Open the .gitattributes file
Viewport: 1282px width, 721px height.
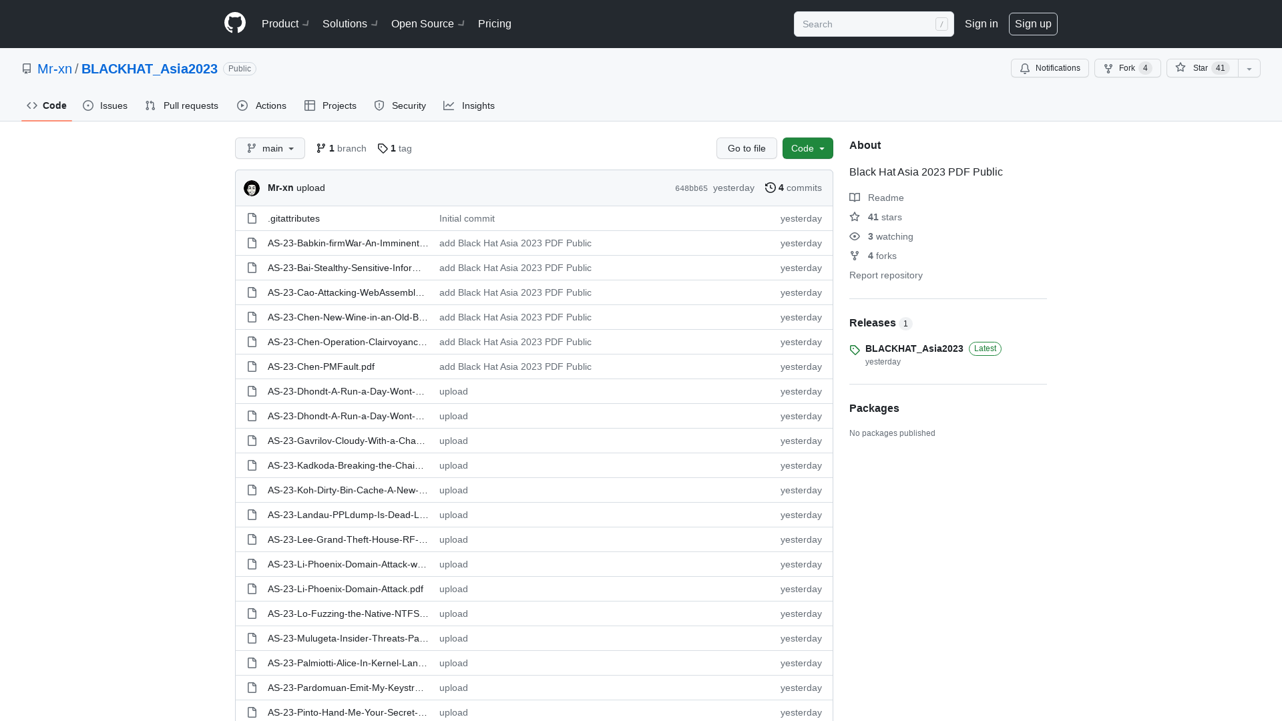pos(294,218)
